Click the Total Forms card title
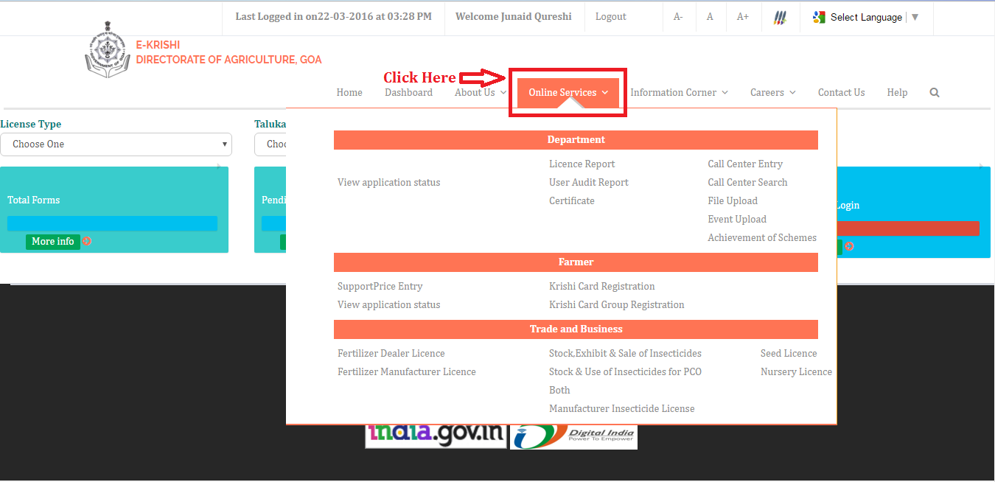 (x=33, y=200)
